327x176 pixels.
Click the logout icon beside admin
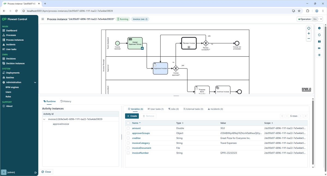[x=35, y=172]
